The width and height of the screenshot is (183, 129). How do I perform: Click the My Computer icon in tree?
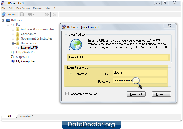pyautogui.click(x=12, y=61)
